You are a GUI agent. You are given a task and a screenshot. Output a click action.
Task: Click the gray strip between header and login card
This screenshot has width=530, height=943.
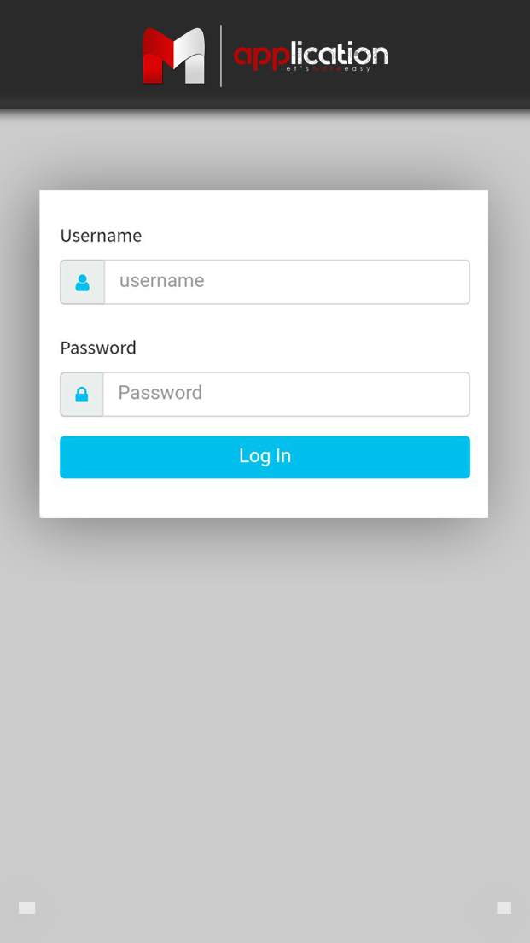(x=265, y=149)
